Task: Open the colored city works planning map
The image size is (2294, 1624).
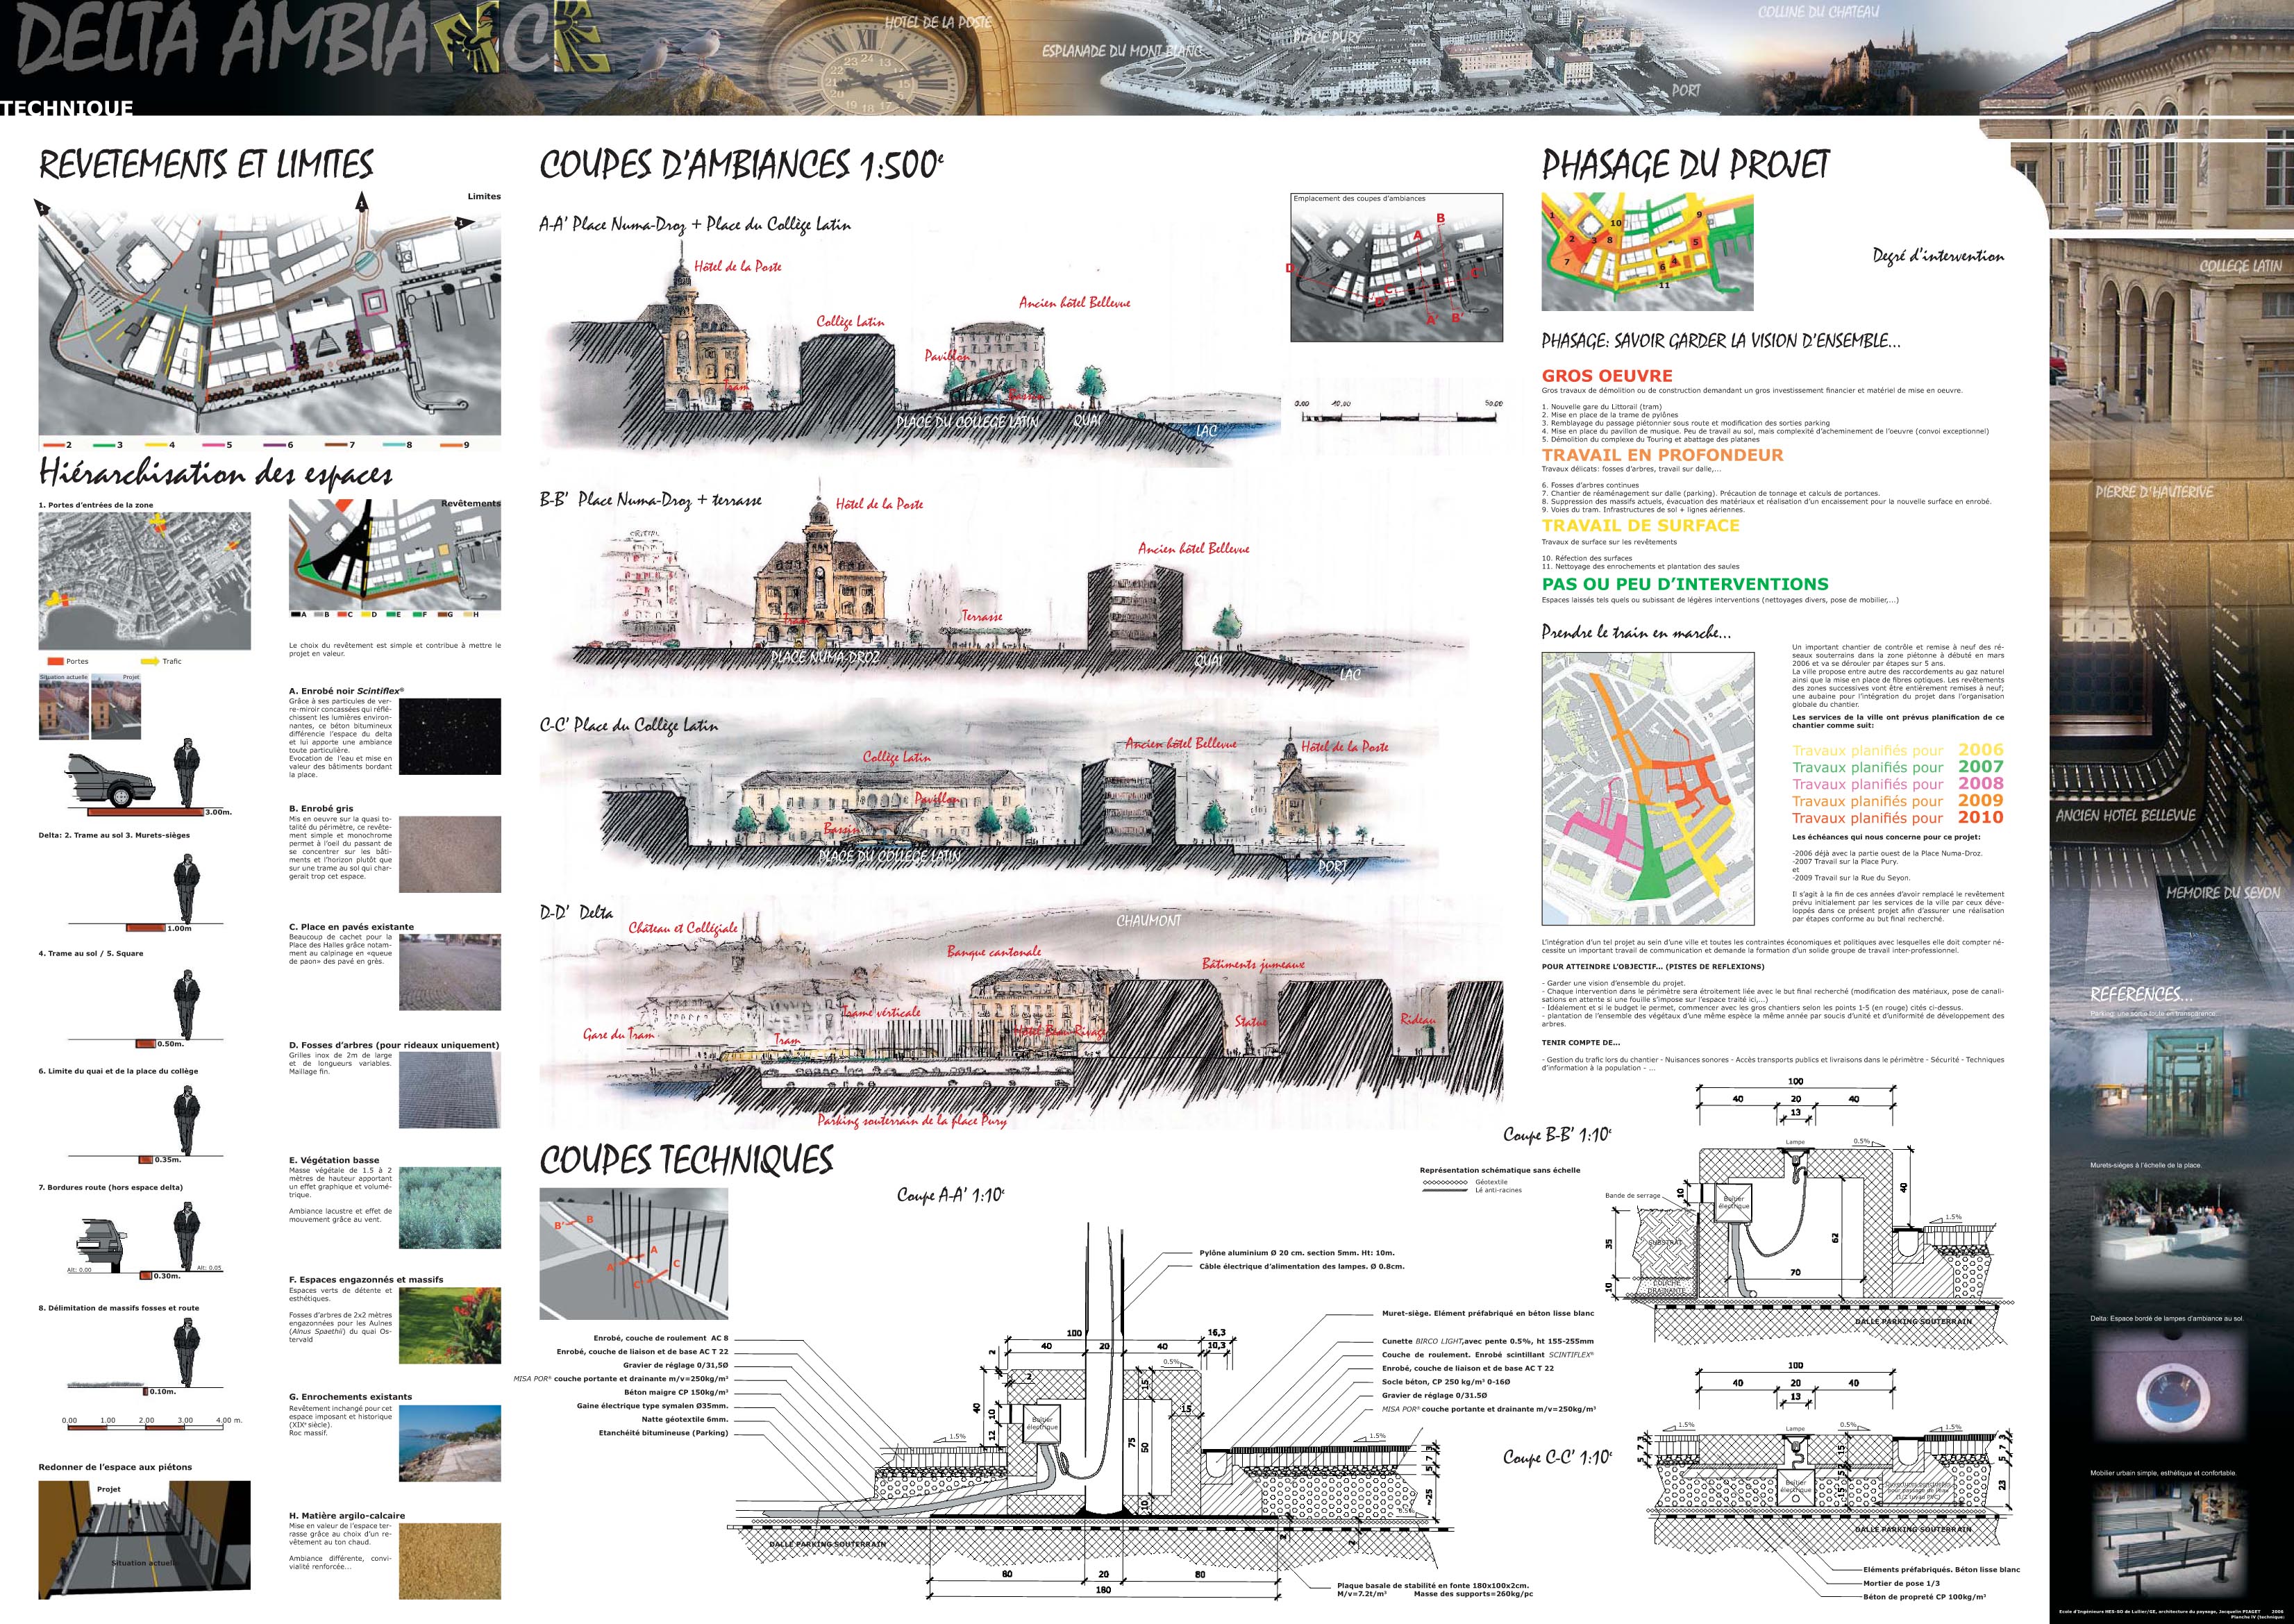Action: (x=1648, y=788)
